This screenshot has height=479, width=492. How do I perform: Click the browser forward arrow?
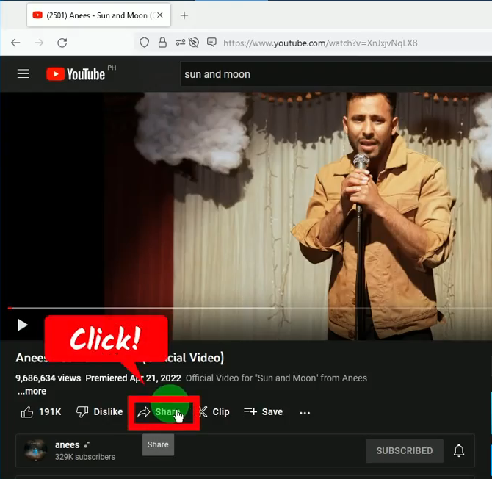click(x=39, y=43)
